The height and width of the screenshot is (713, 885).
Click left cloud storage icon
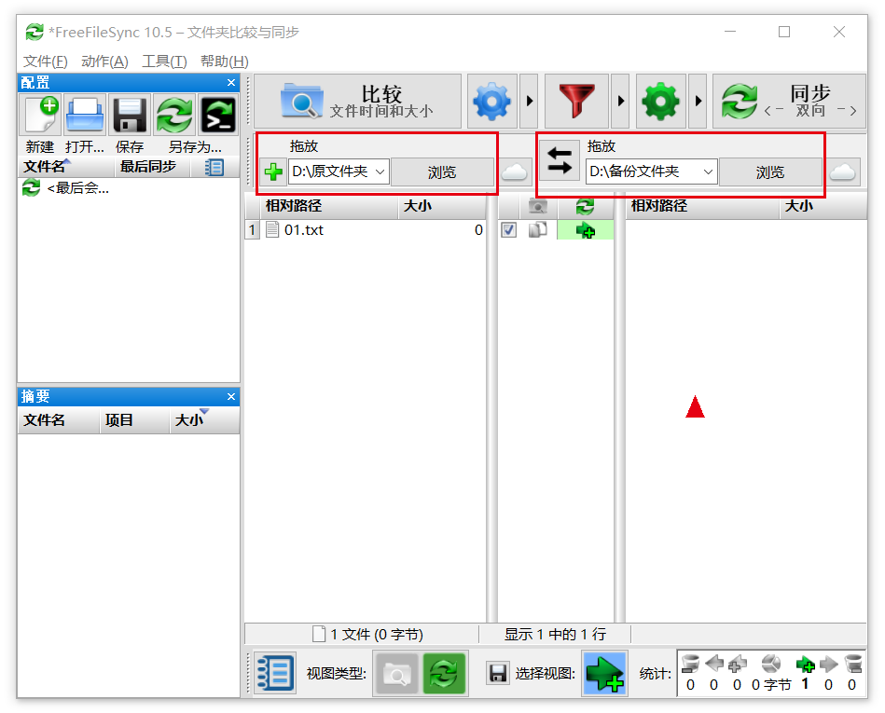click(514, 171)
